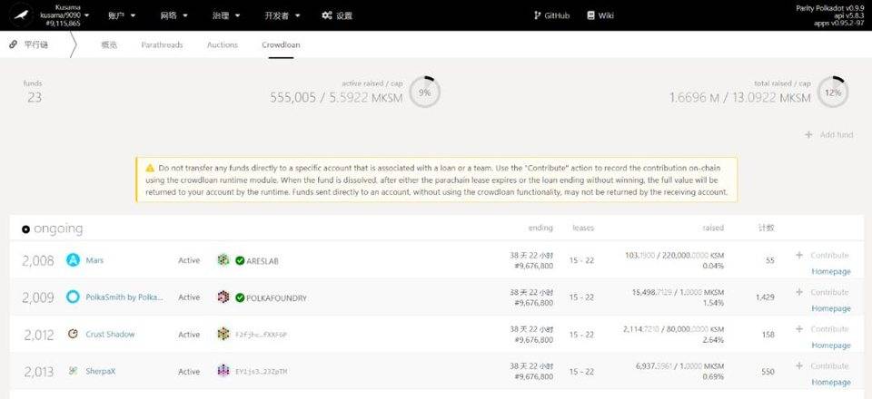Click the SherpaX account identicon
This screenshot has height=399, width=872.
pos(223,371)
